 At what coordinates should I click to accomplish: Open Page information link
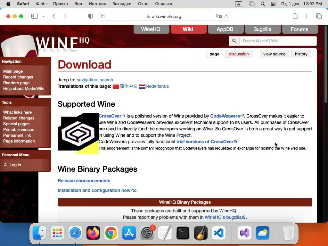click(19, 141)
